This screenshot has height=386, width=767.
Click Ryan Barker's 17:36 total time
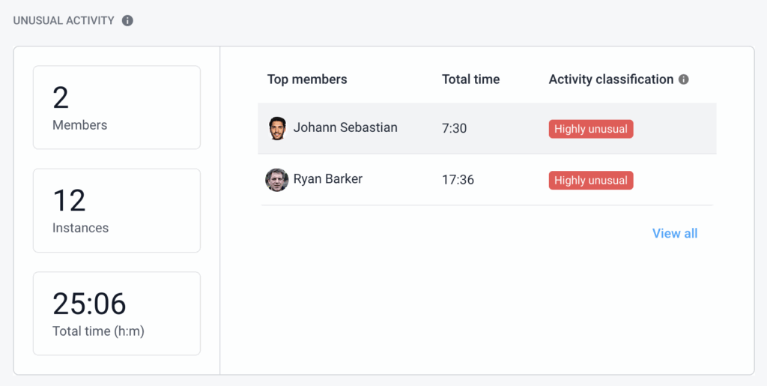(x=458, y=180)
